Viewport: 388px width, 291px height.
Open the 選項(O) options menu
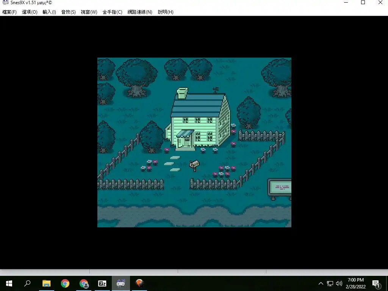(30, 12)
